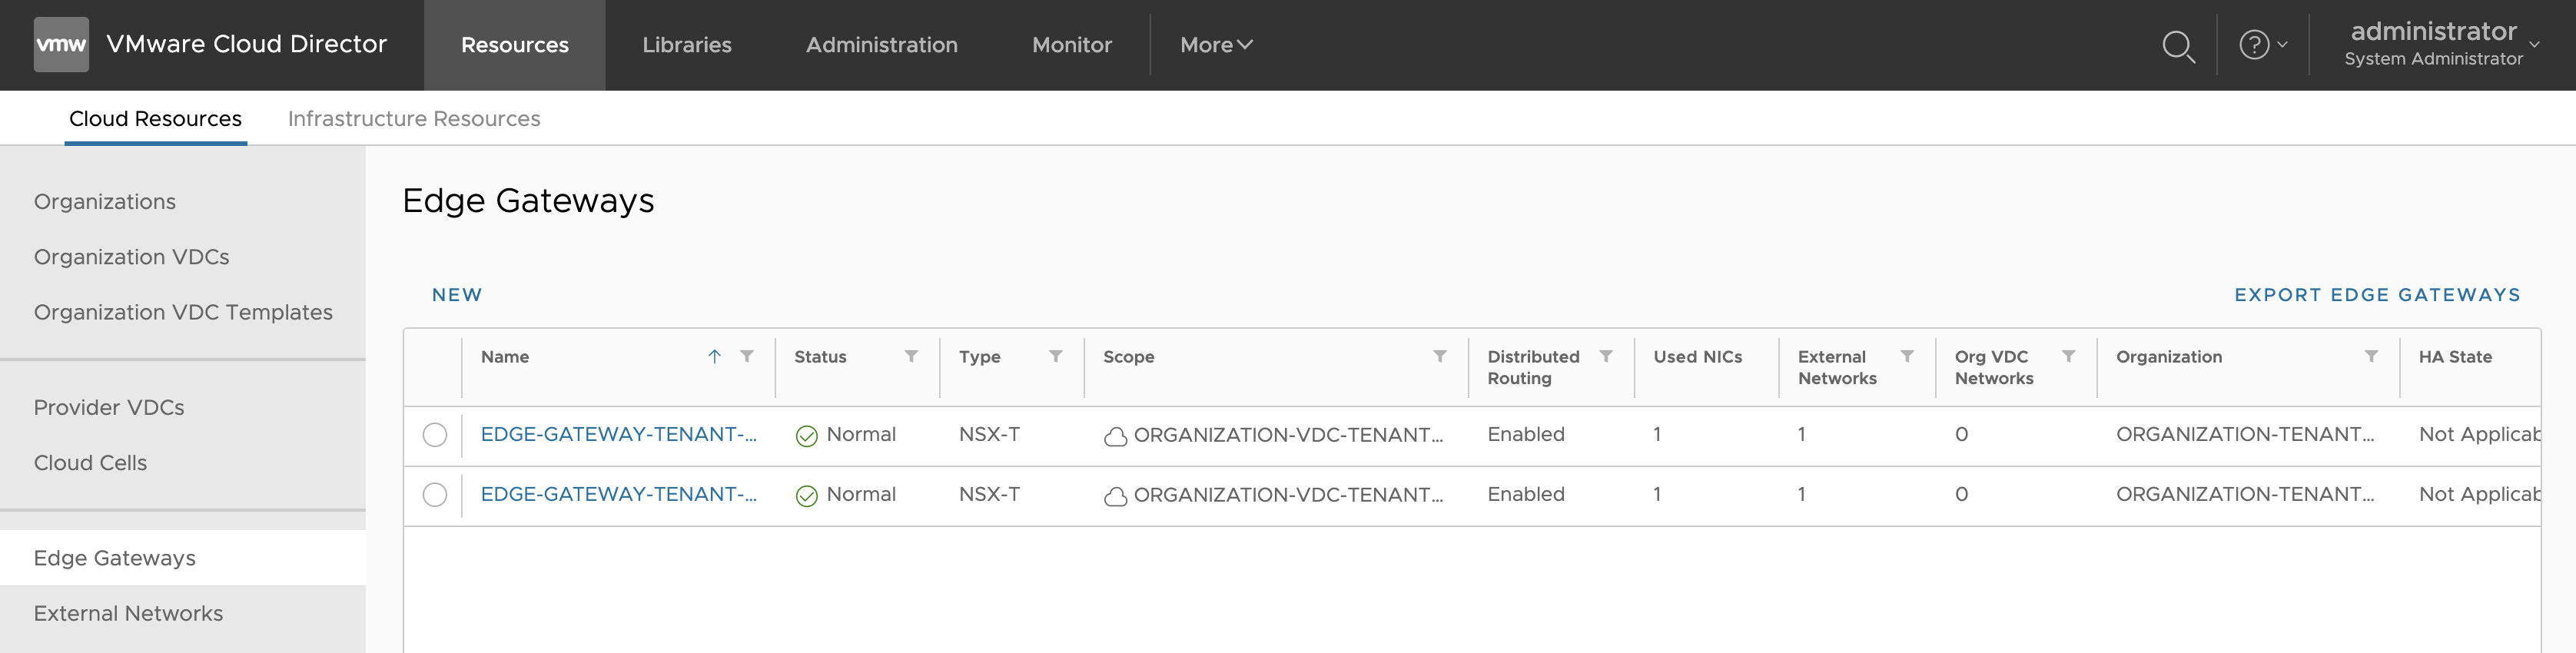
Task: Select the second edge gateway radio button
Action: 435,495
